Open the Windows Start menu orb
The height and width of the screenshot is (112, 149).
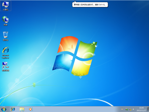point(4,109)
